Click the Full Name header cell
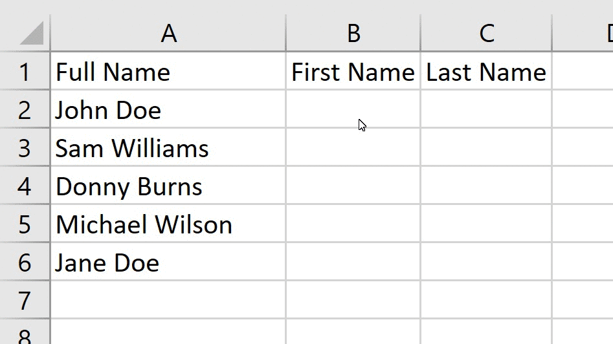The height and width of the screenshot is (344, 613). pyautogui.click(x=168, y=72)
